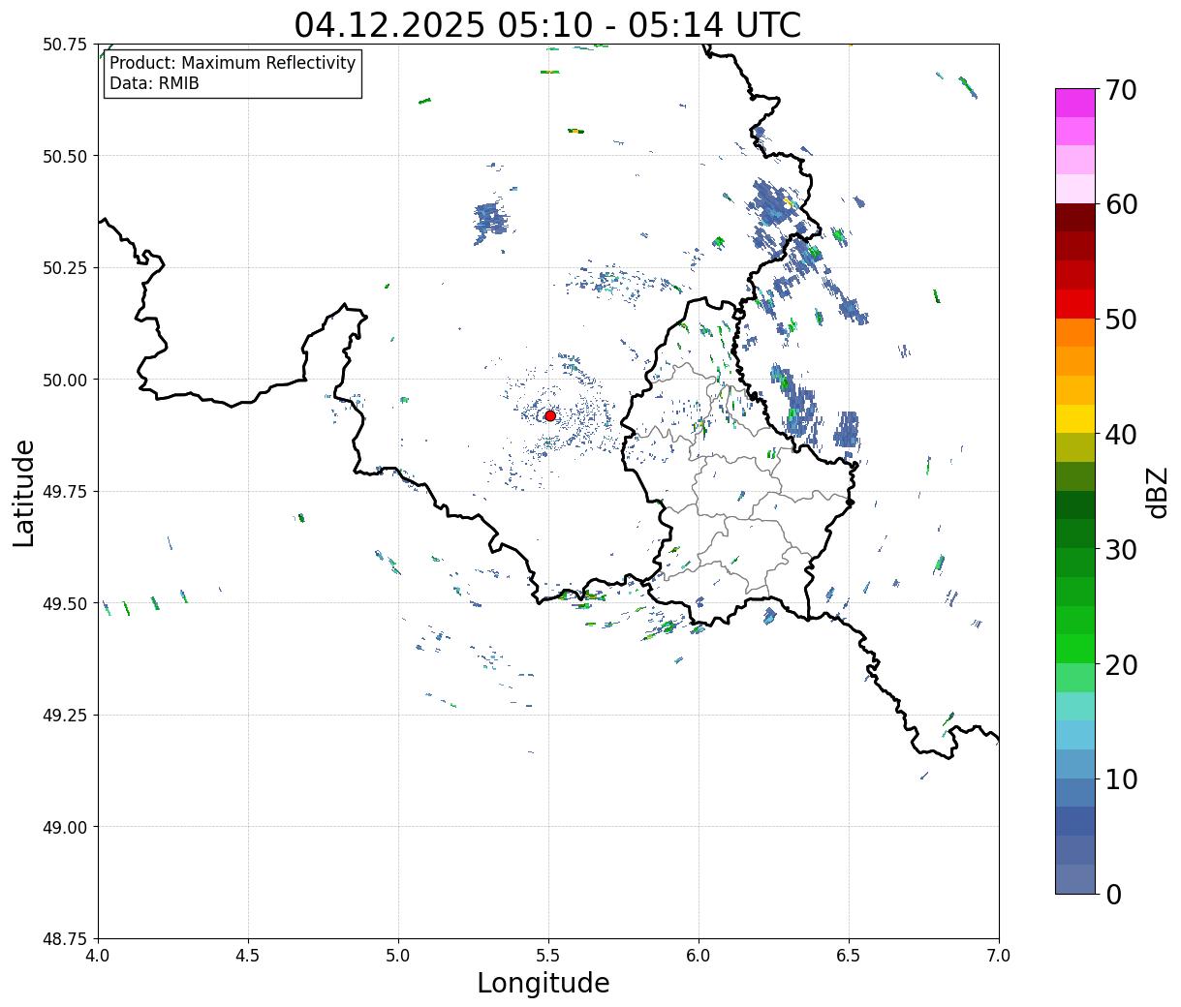1181x1007 pixels.
Task: Click the longitude tick label 6.5
Action: point(849,955)
